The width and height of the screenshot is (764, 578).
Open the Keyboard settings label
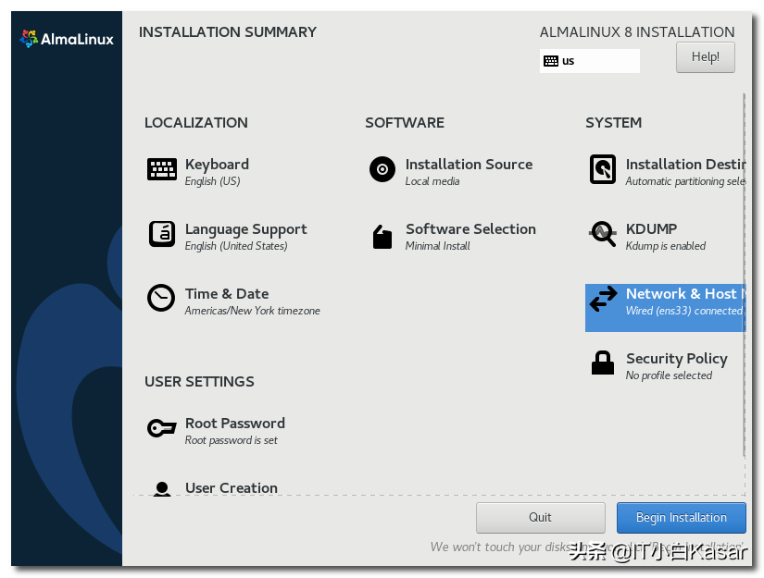(217, 165)
